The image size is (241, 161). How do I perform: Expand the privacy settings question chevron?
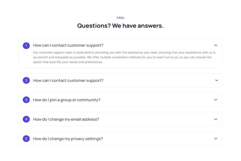click(x=216, y=139)
